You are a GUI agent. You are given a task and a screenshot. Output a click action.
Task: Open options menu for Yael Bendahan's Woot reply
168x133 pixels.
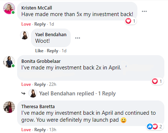78,38
